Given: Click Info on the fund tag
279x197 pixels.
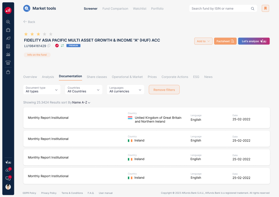Looking at the screenshot, I should pos(37,55).
